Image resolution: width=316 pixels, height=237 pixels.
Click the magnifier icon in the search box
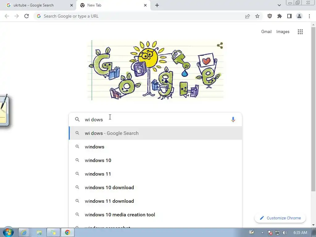pyautogui.click(x=77, y=119)
